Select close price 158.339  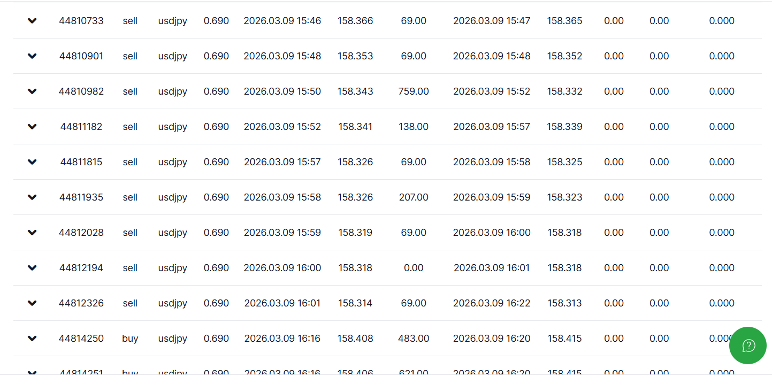pos(564,127)
